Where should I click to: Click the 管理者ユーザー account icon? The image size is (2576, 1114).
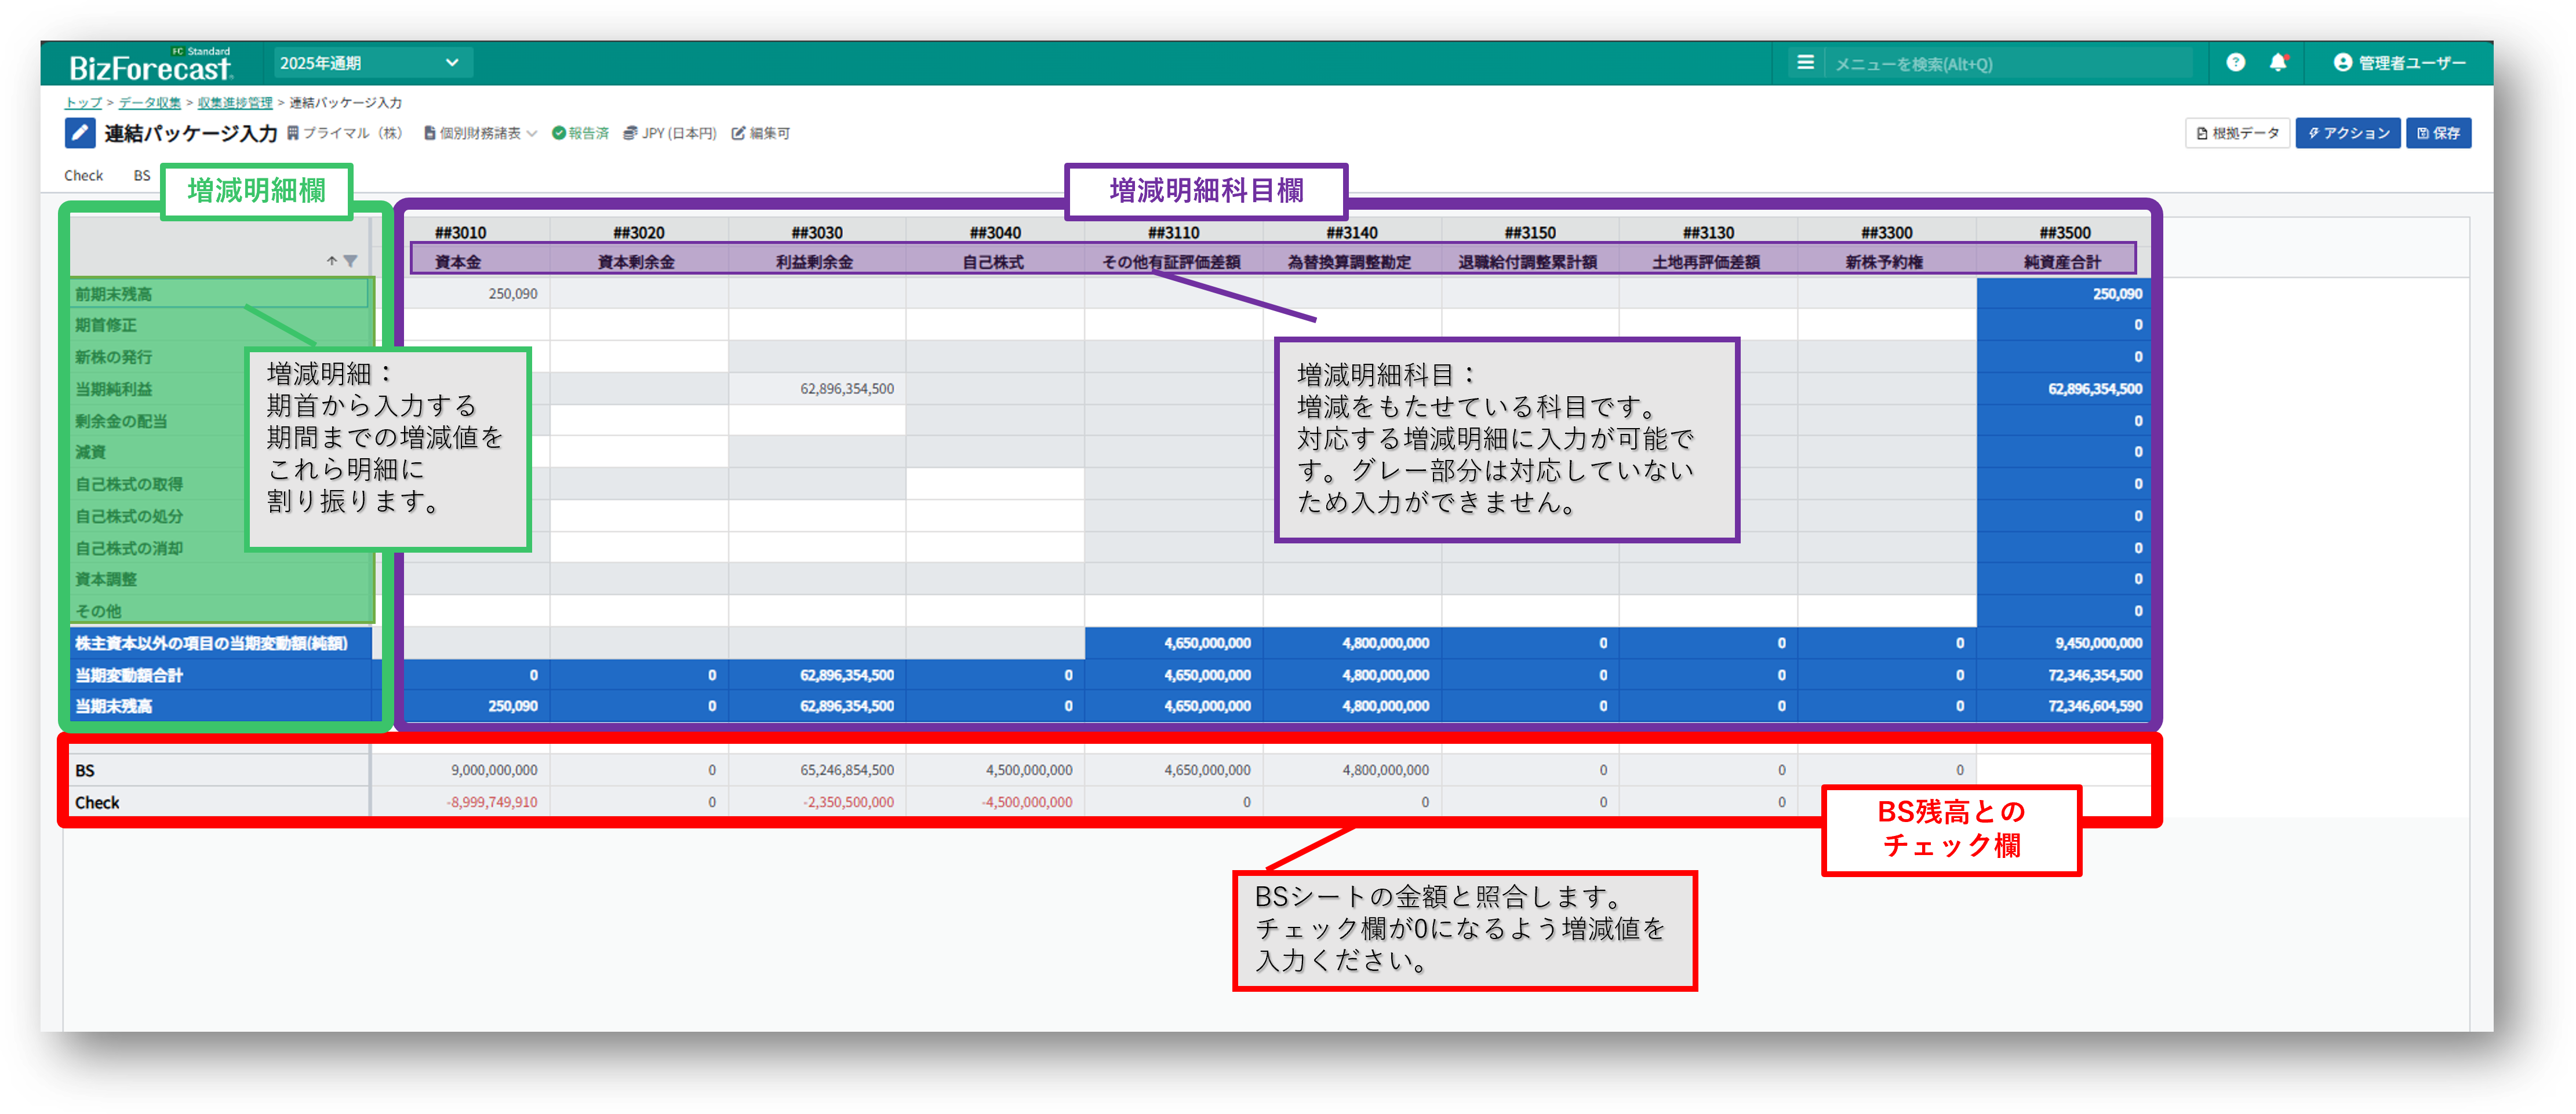pyautogui.click(x=2342, y=63)
